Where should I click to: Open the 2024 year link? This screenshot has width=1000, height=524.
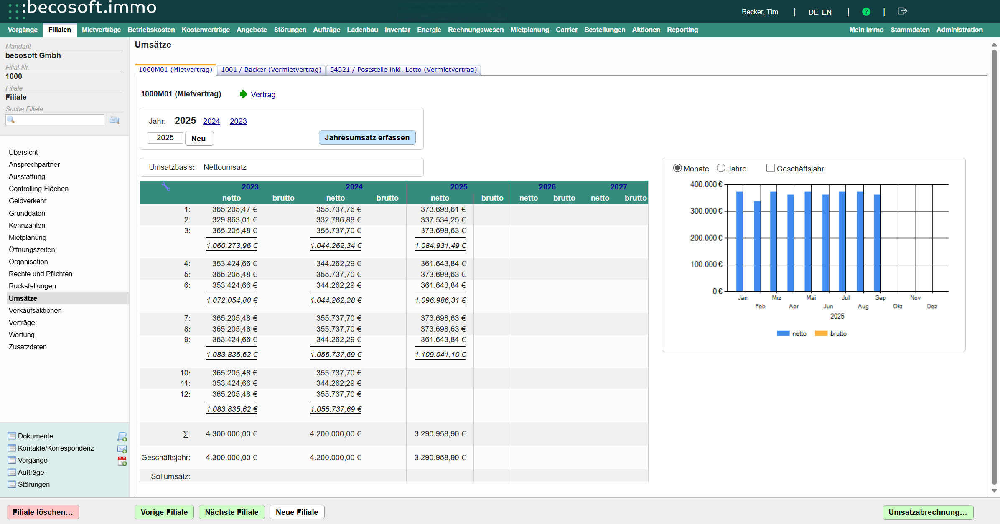coord(211,121)
